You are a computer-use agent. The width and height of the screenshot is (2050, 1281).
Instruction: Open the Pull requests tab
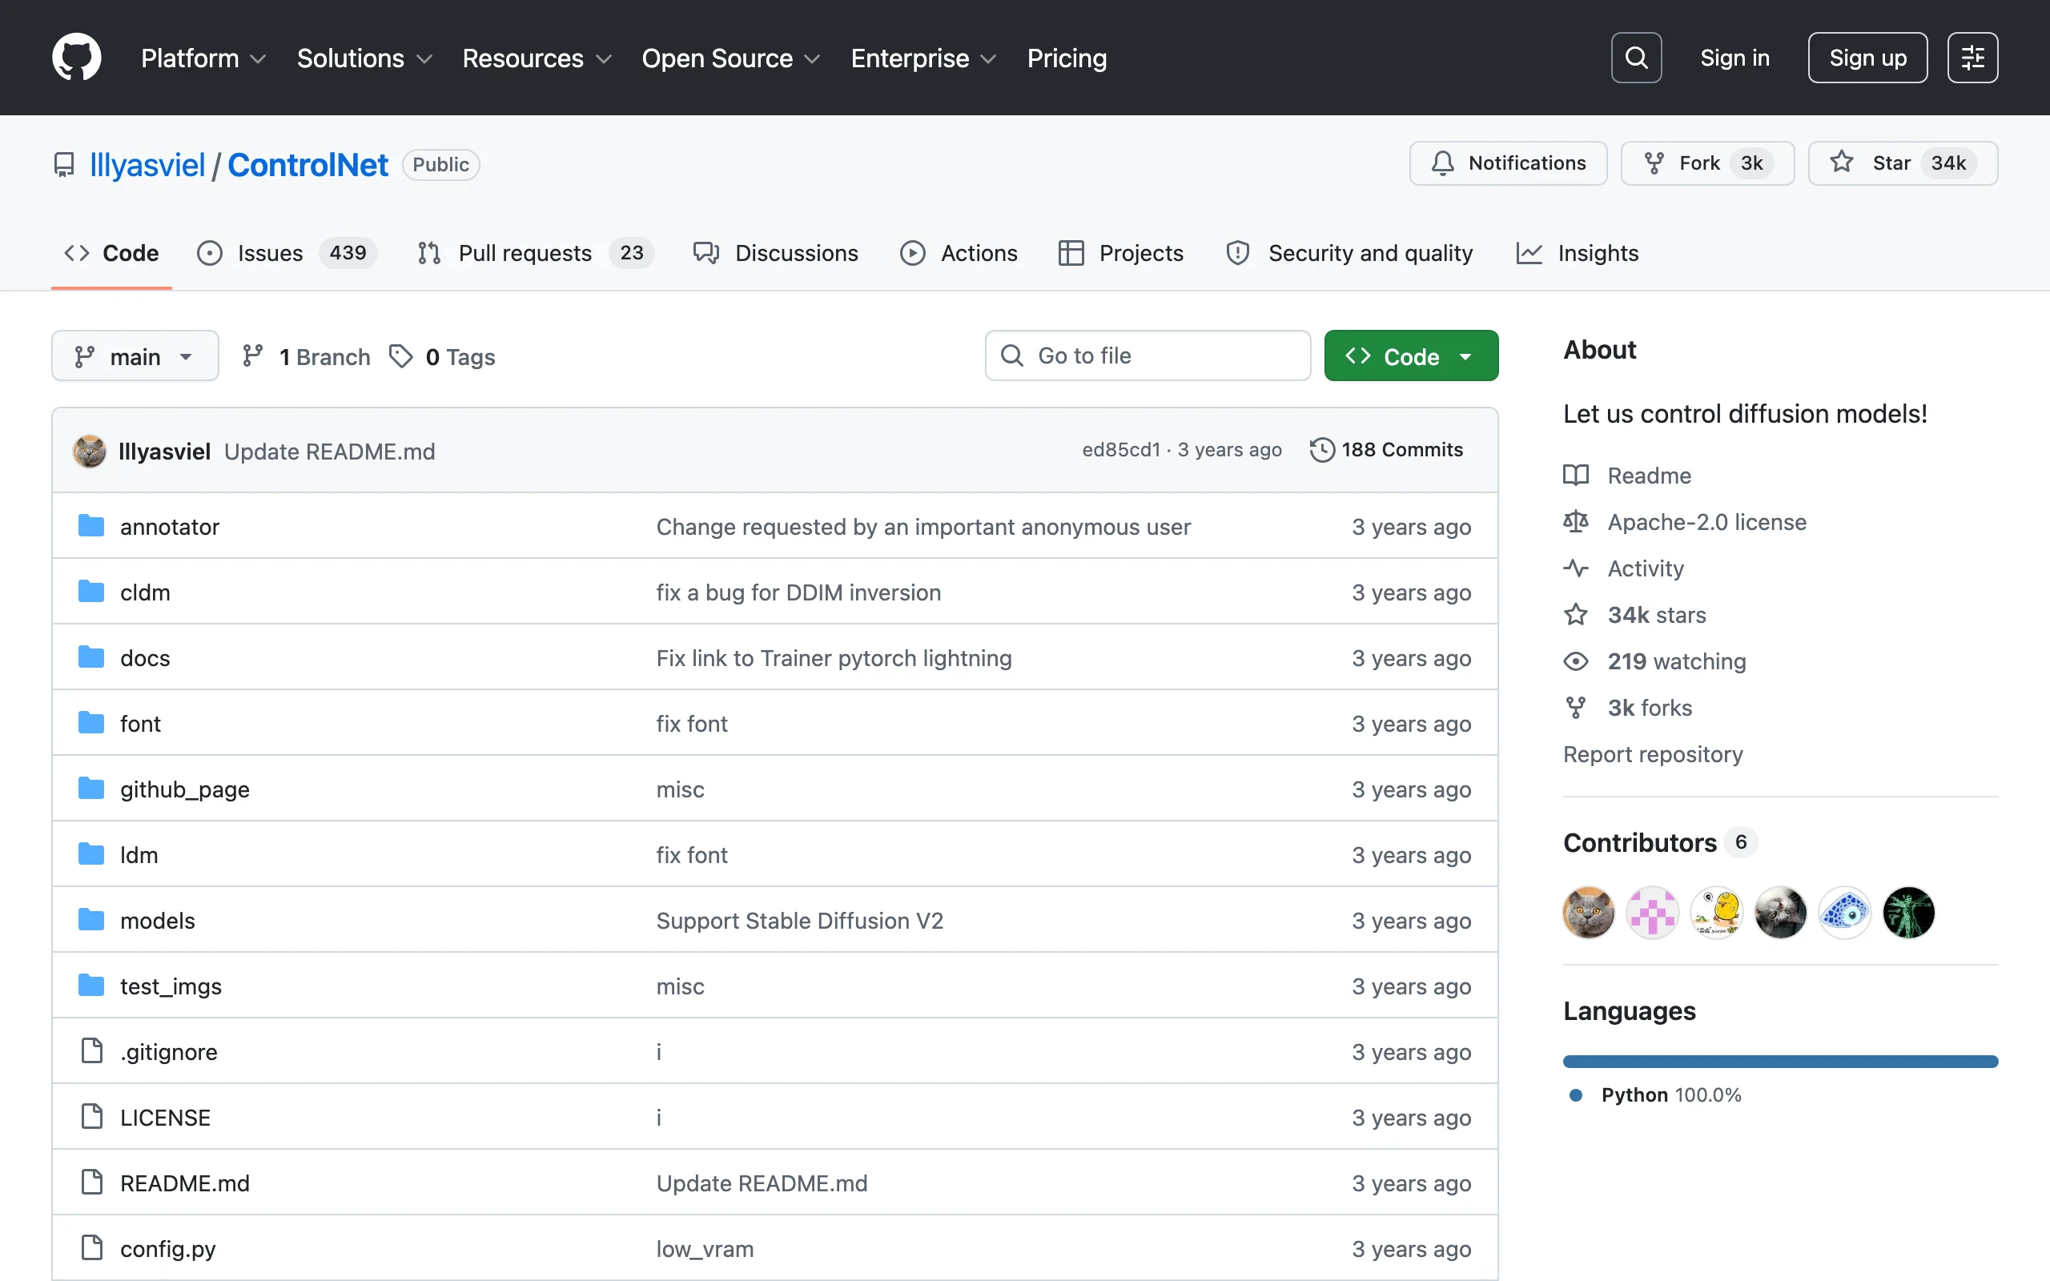click(x=536, y=252)
